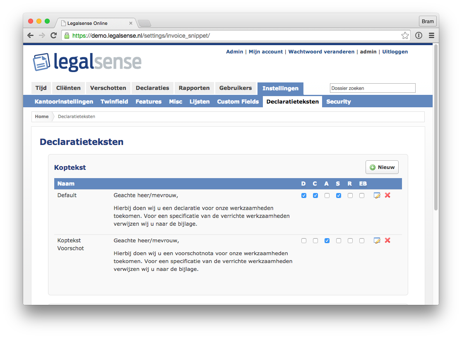Reload the page with the refresh icon

click(53, 35)
